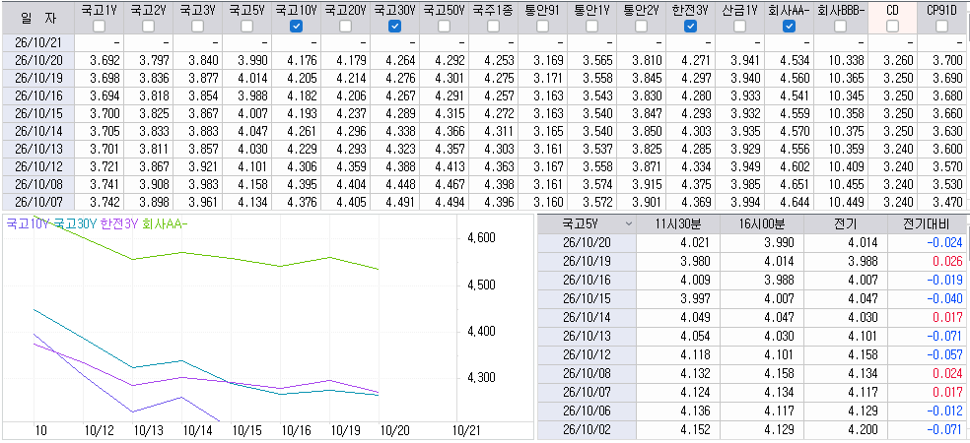
Task: Click the 4,600 chart axis label
Action: point(479,238)
